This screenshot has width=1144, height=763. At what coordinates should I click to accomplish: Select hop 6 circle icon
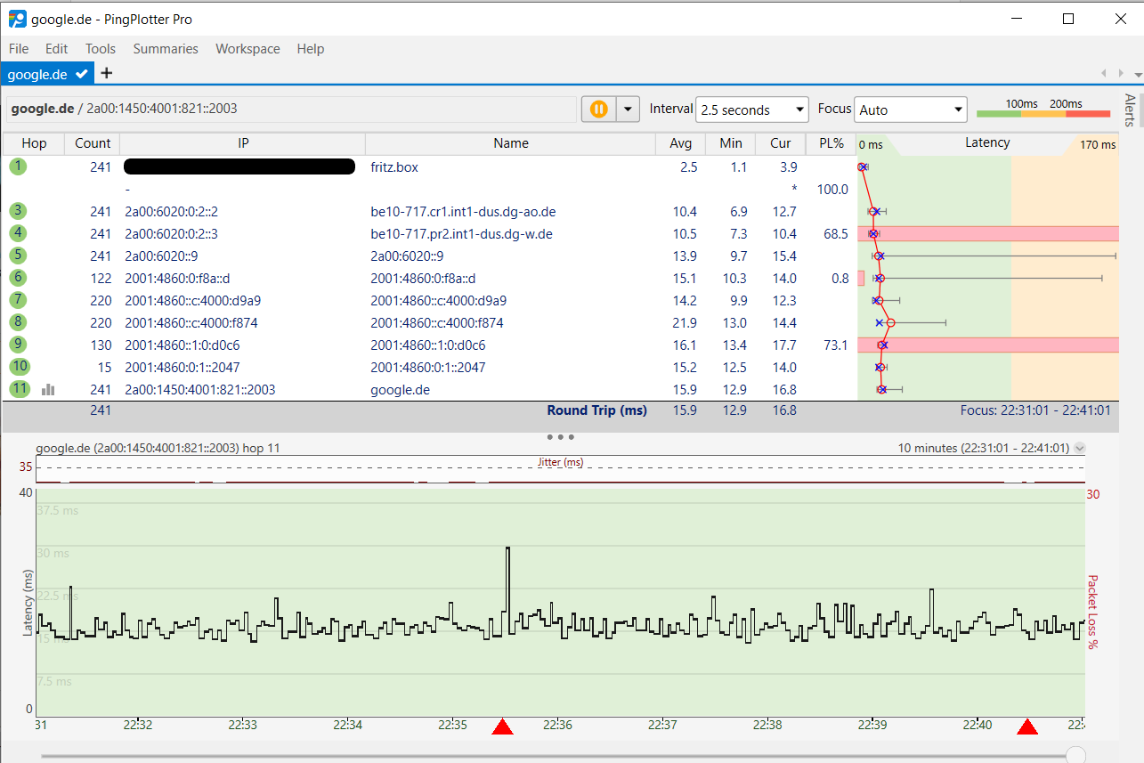pos(19,278)
